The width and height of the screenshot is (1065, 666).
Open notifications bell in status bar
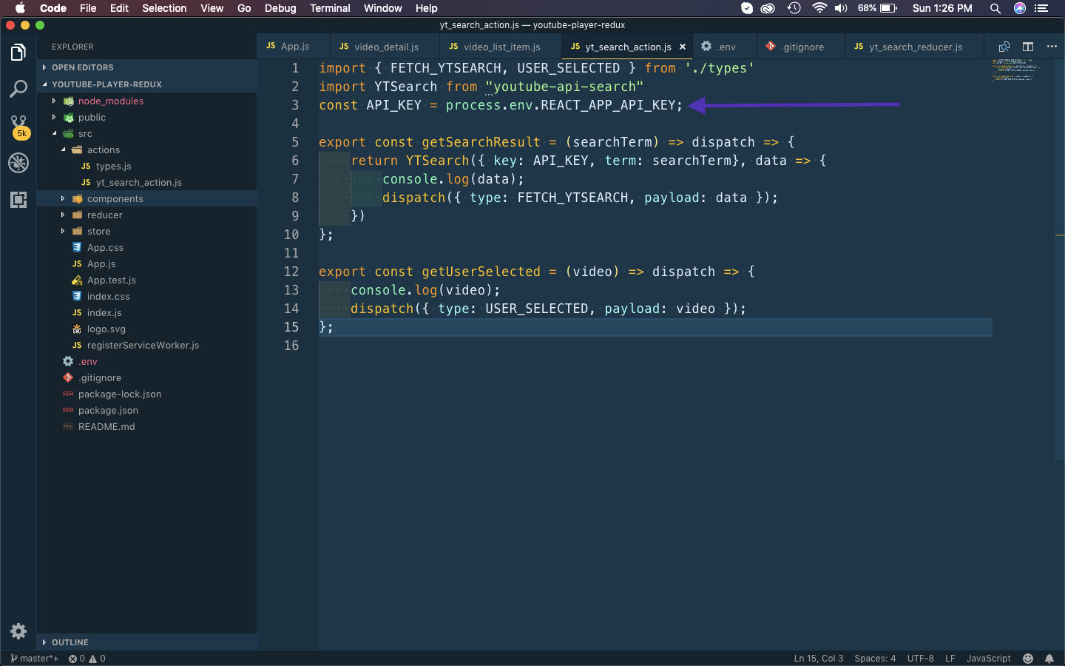[x=1049, y=659]
